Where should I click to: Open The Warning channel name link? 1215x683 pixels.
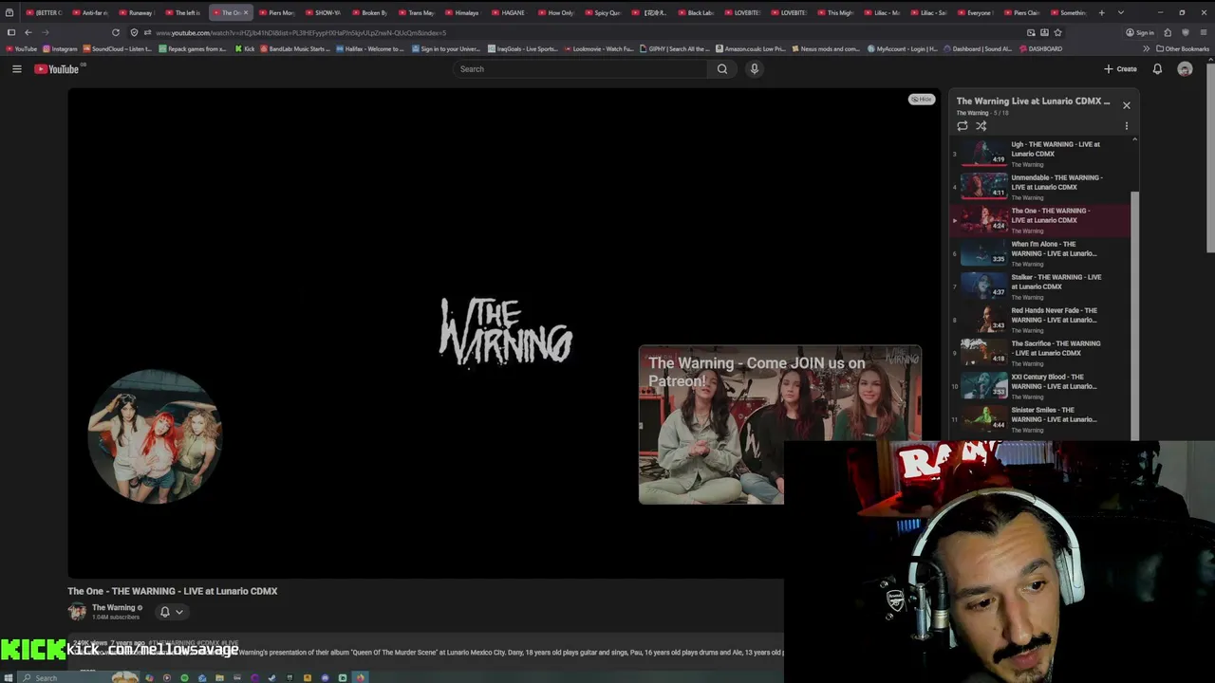(113, 607)
